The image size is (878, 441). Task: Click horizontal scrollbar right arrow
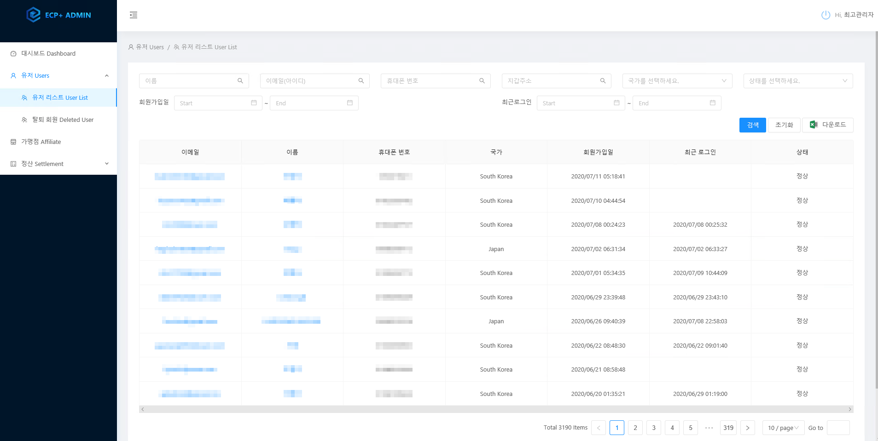(850, 409)
